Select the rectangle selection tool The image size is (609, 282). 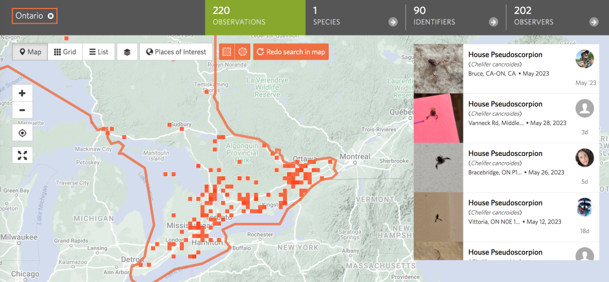227,52
